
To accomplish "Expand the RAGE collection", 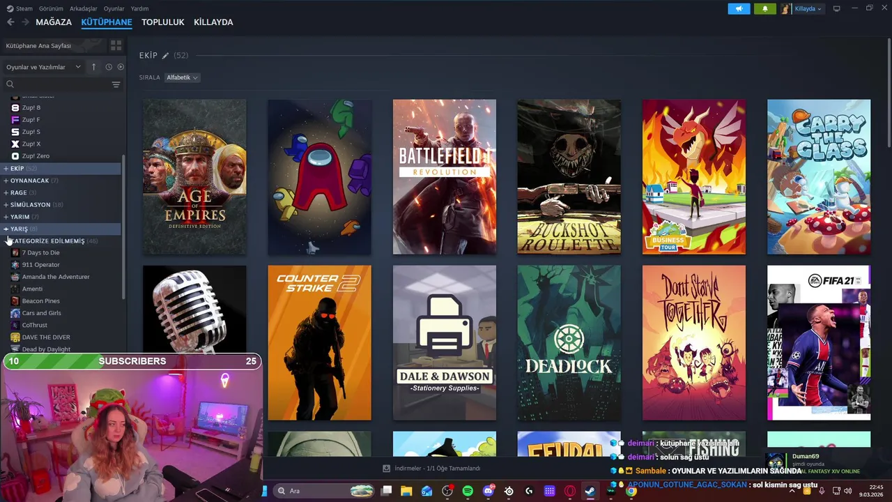I will [6, 192].
